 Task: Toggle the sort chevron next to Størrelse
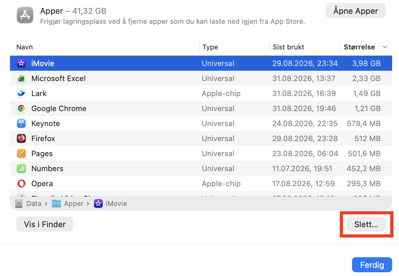[385, 47]
